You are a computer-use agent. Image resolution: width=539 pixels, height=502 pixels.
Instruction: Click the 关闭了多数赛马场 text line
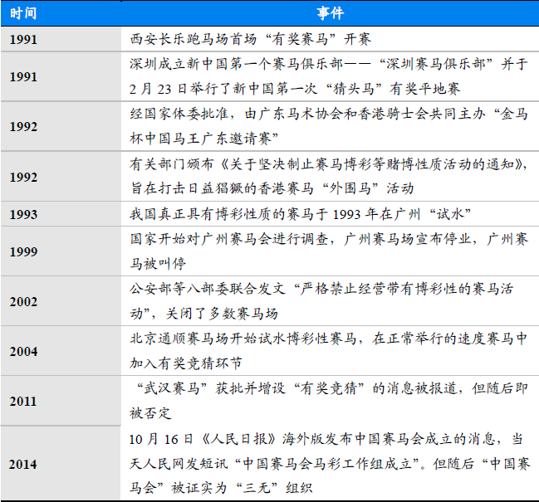point(203,314)
